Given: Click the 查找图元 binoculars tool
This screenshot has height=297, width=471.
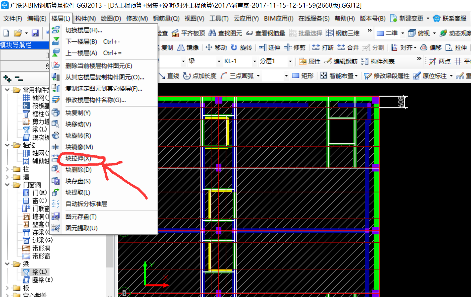Looking at the screenshot, I should tap(225, 33).
